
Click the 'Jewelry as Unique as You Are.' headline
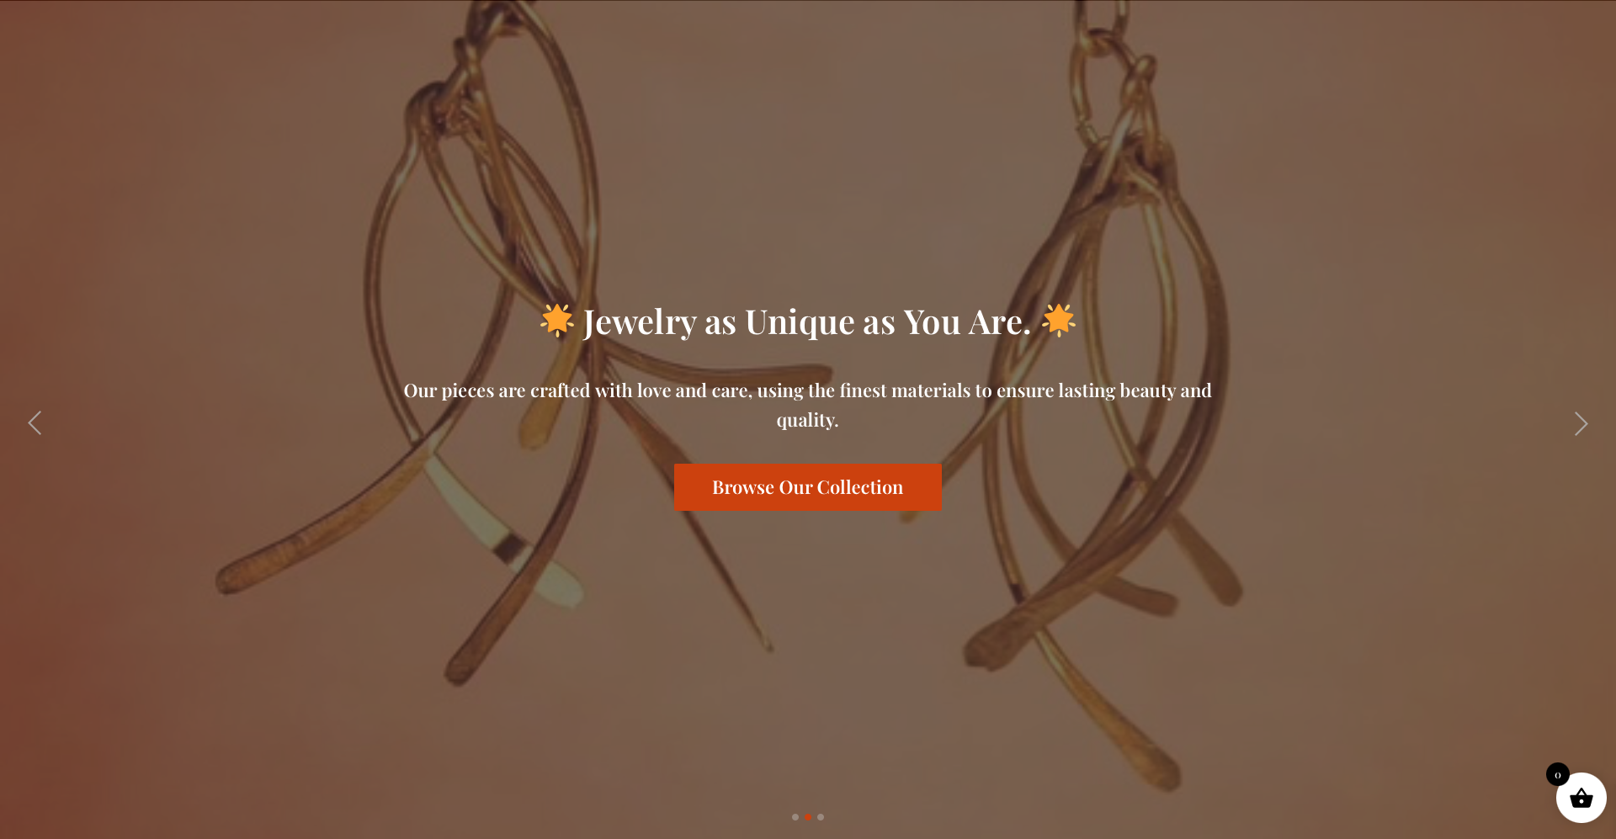click(807, 321)
